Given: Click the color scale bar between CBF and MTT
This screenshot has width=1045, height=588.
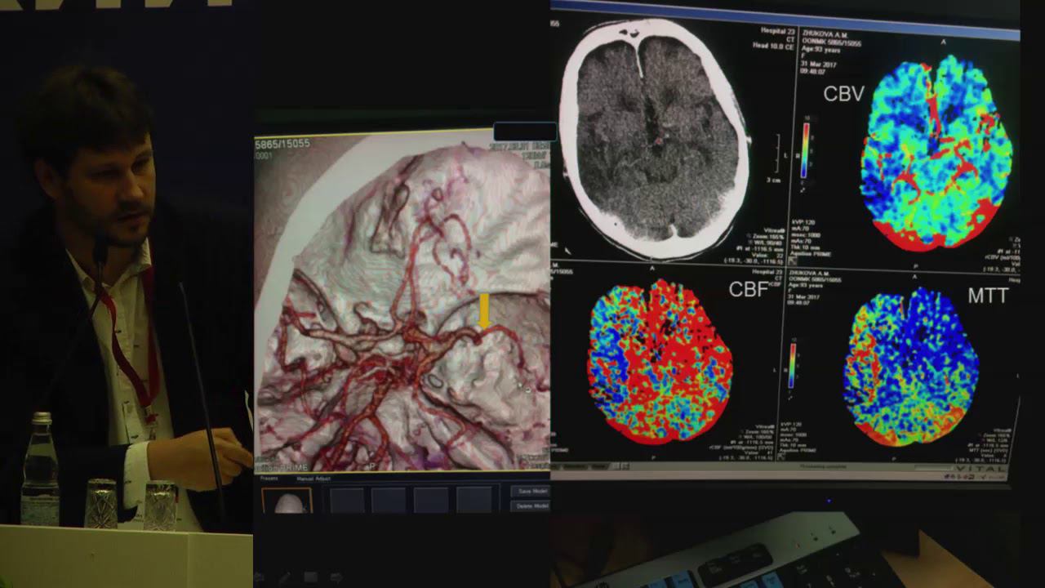Looking at the screenshot, I should click(790, 366).
